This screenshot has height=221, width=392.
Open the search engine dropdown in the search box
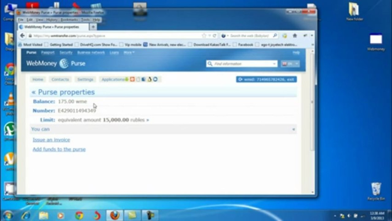[x=225, y=36]
